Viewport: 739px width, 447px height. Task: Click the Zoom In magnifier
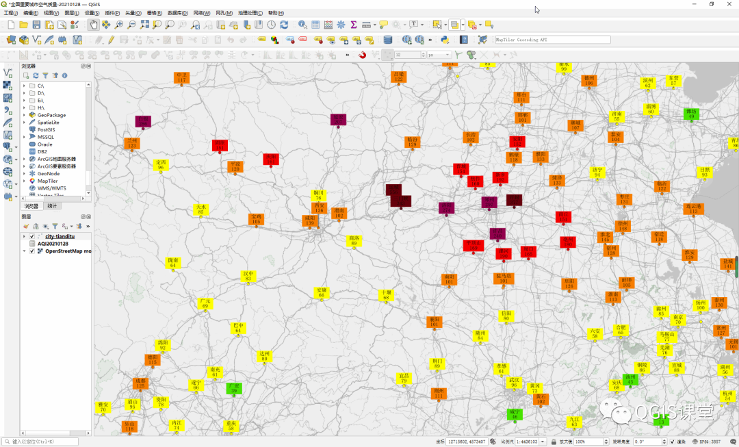coord(119,25)
